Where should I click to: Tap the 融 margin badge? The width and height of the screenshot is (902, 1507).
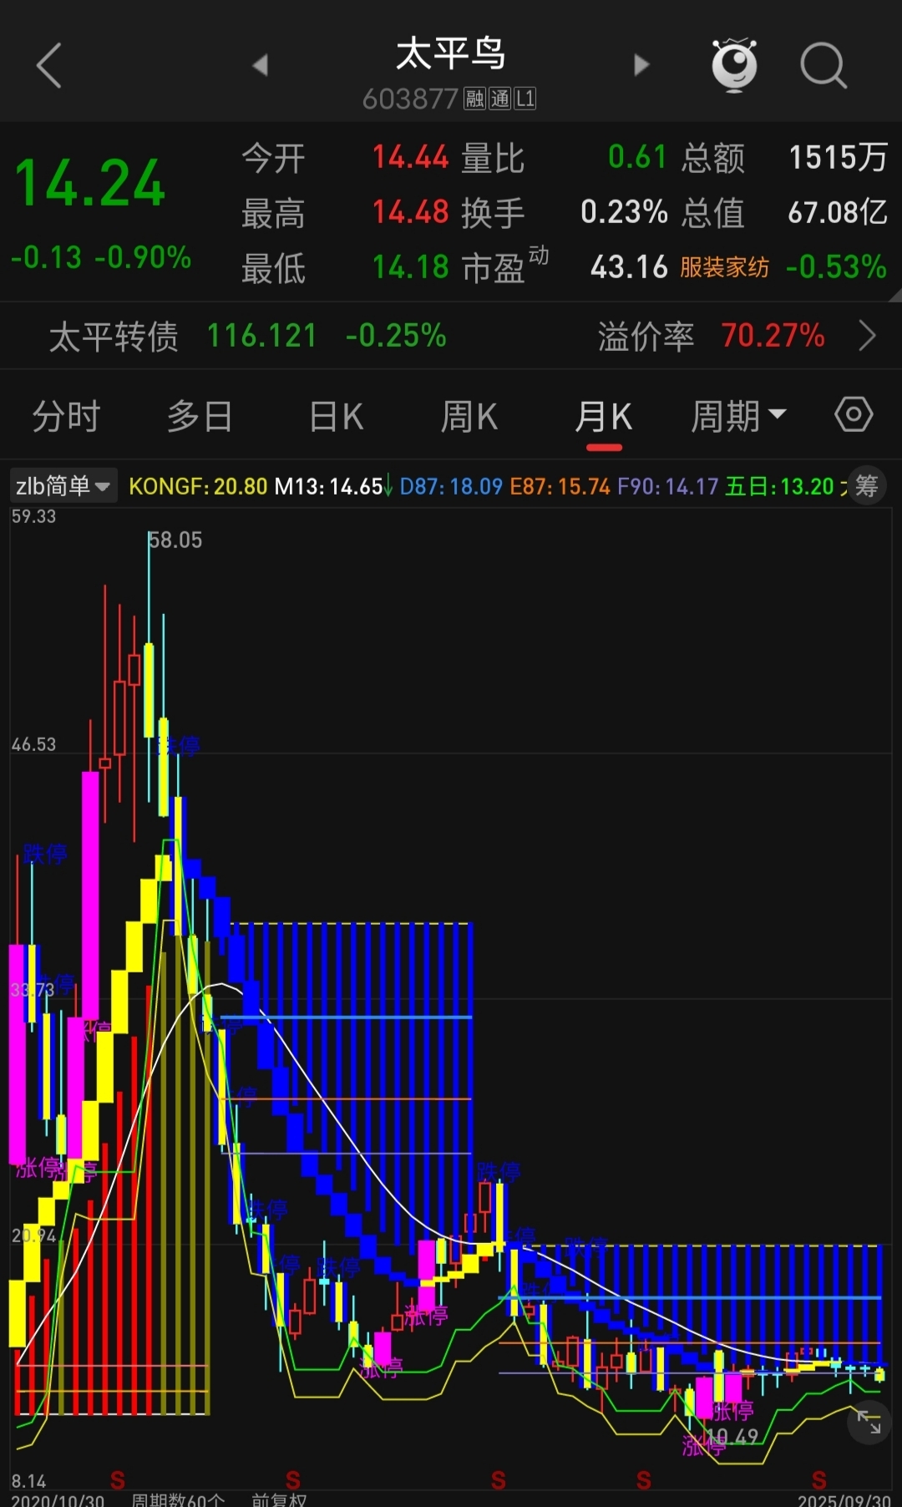(x=474, y=99)
